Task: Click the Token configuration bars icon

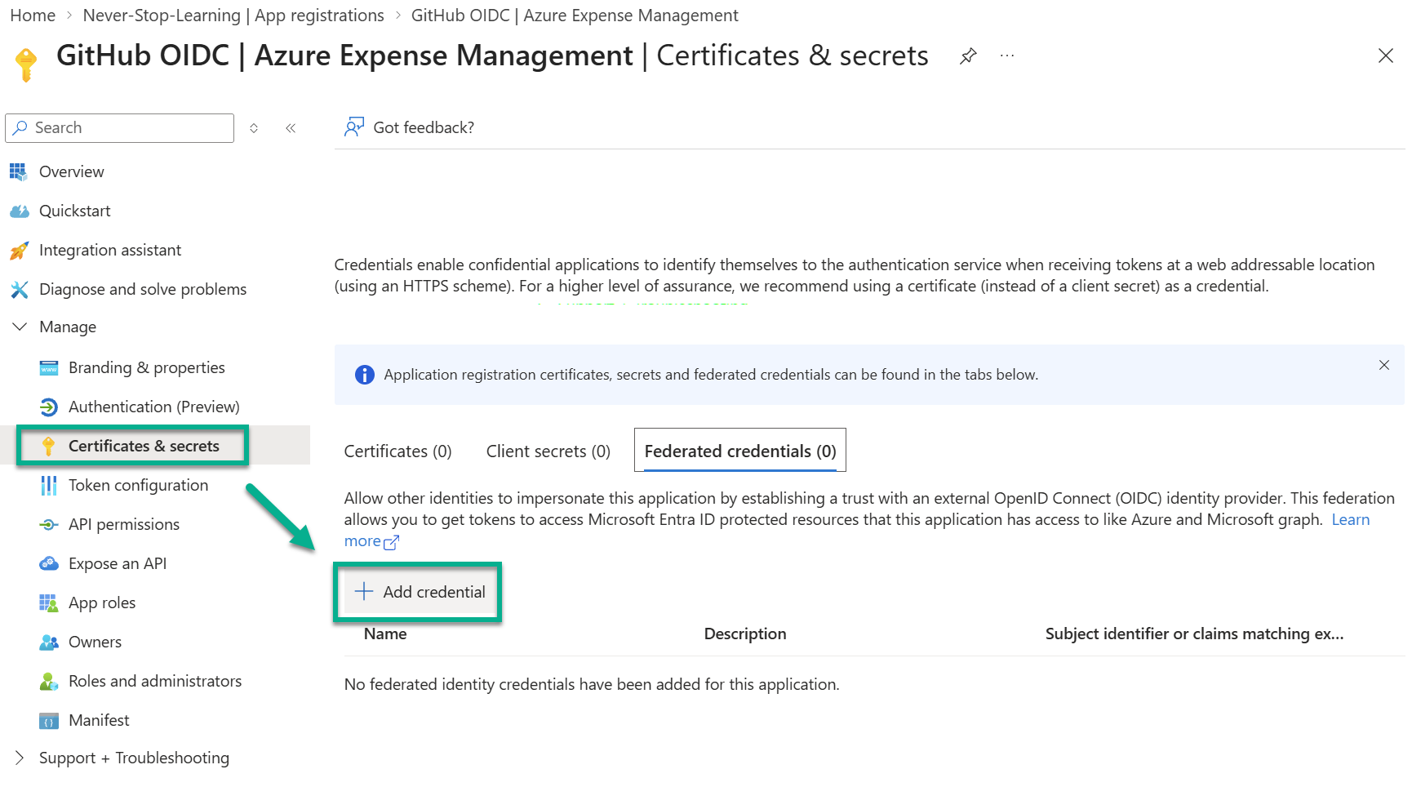Action: coord(49,486)
